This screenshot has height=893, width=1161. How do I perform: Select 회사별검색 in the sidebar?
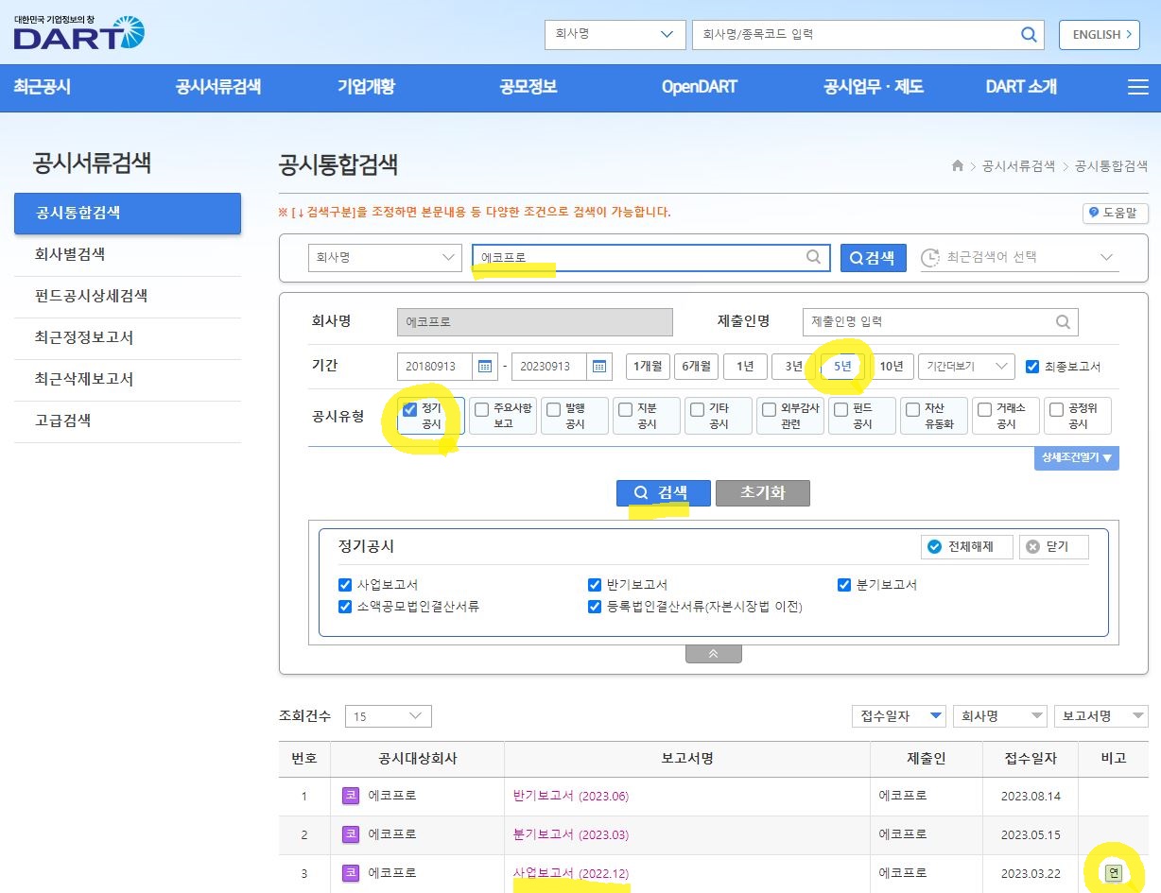[x=128, y=254]
